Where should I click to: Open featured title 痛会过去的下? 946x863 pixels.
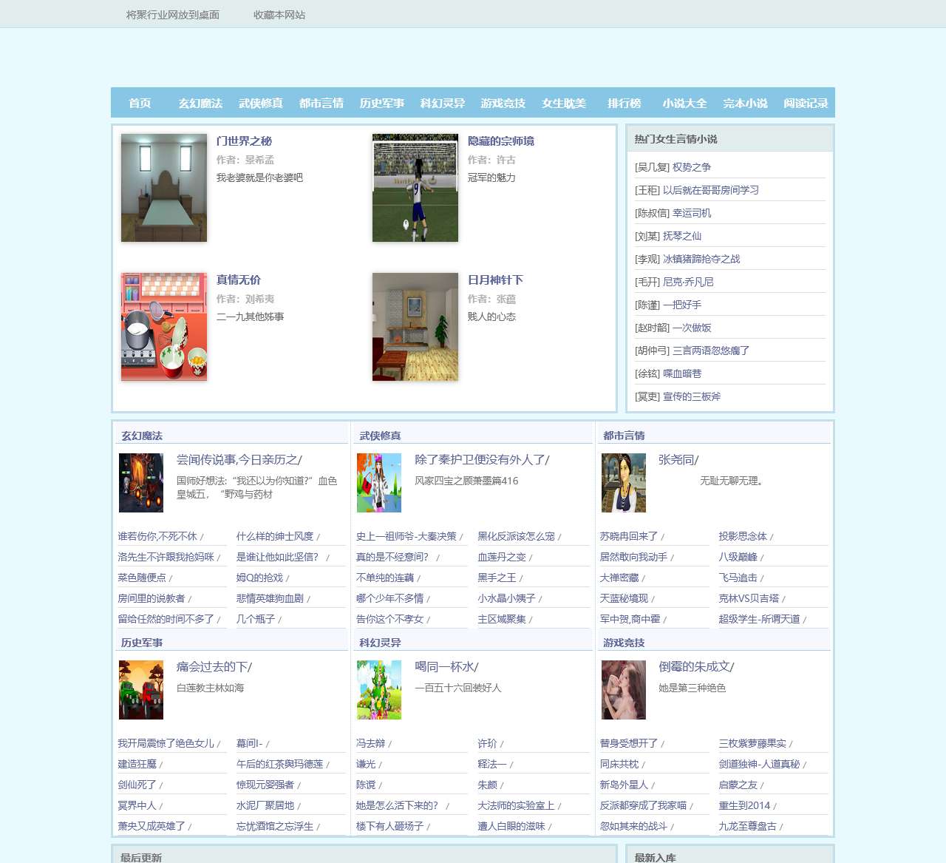tap(211, 667)
